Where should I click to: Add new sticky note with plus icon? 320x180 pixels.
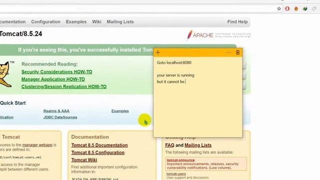(158, 52)
